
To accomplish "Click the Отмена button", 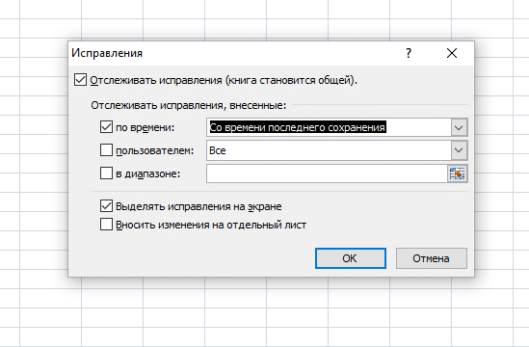I will point(432,258).
